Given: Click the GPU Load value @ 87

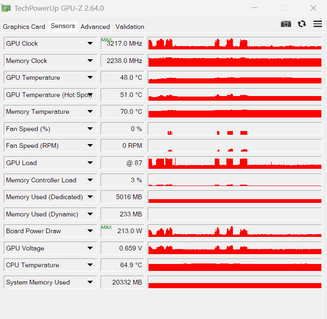Looking at the screenshot, I should [123, 163].
